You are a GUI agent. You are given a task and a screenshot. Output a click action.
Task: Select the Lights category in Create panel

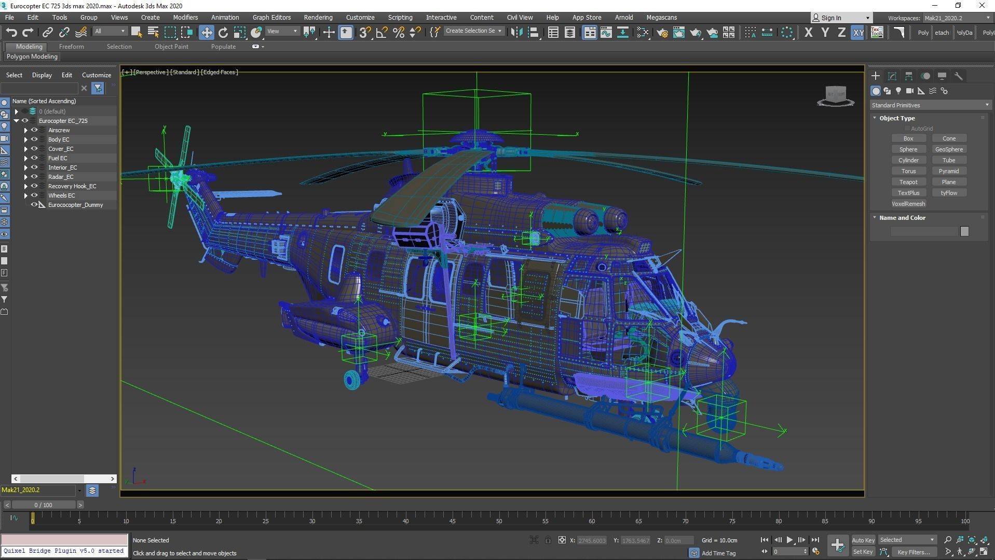(898, 91)
